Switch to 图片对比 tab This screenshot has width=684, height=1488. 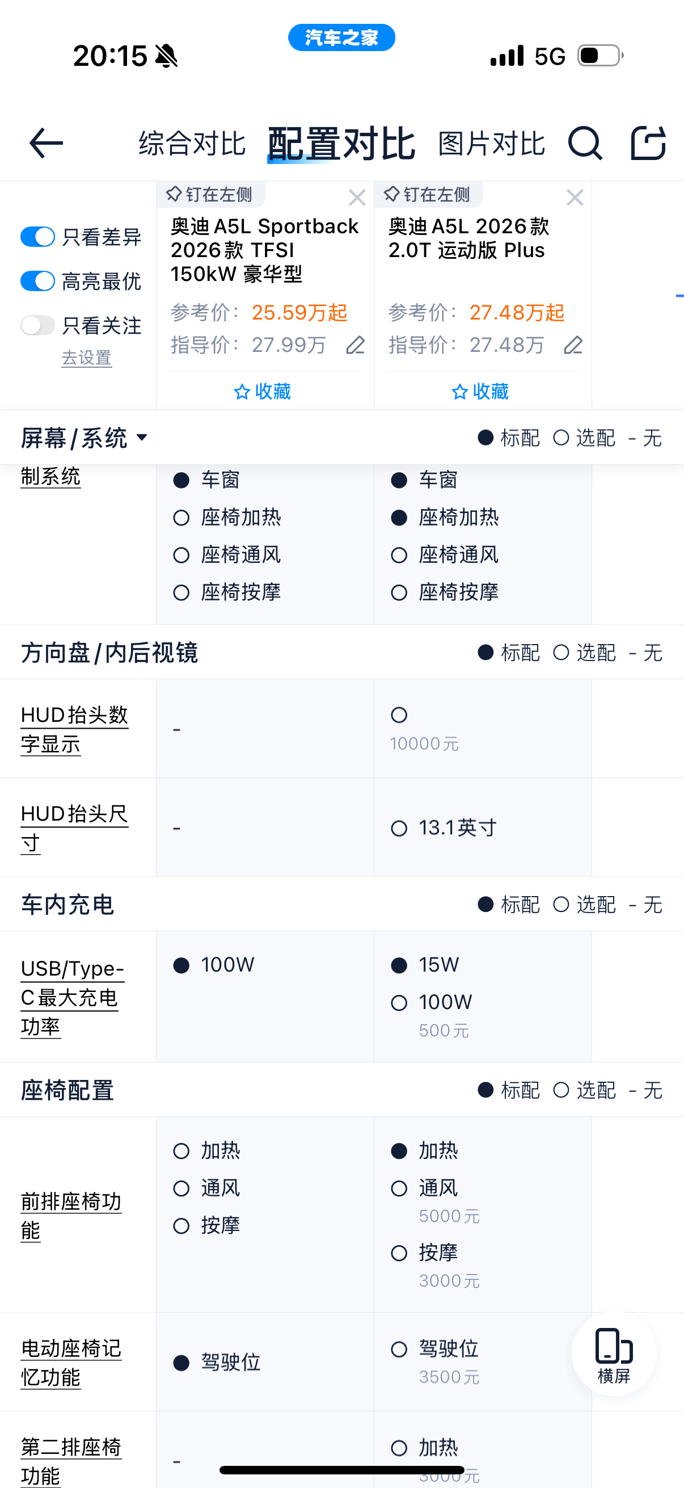click(x=491, y=143)
